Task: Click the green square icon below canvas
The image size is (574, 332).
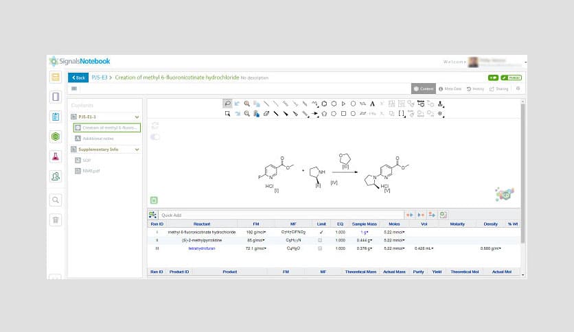Action: [x=154, y=200]
